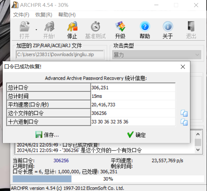Click the 基准测试 (Benchmark) stopwatch icon
The height and width of the screenshot is (191, 207).
pos(96,27)
